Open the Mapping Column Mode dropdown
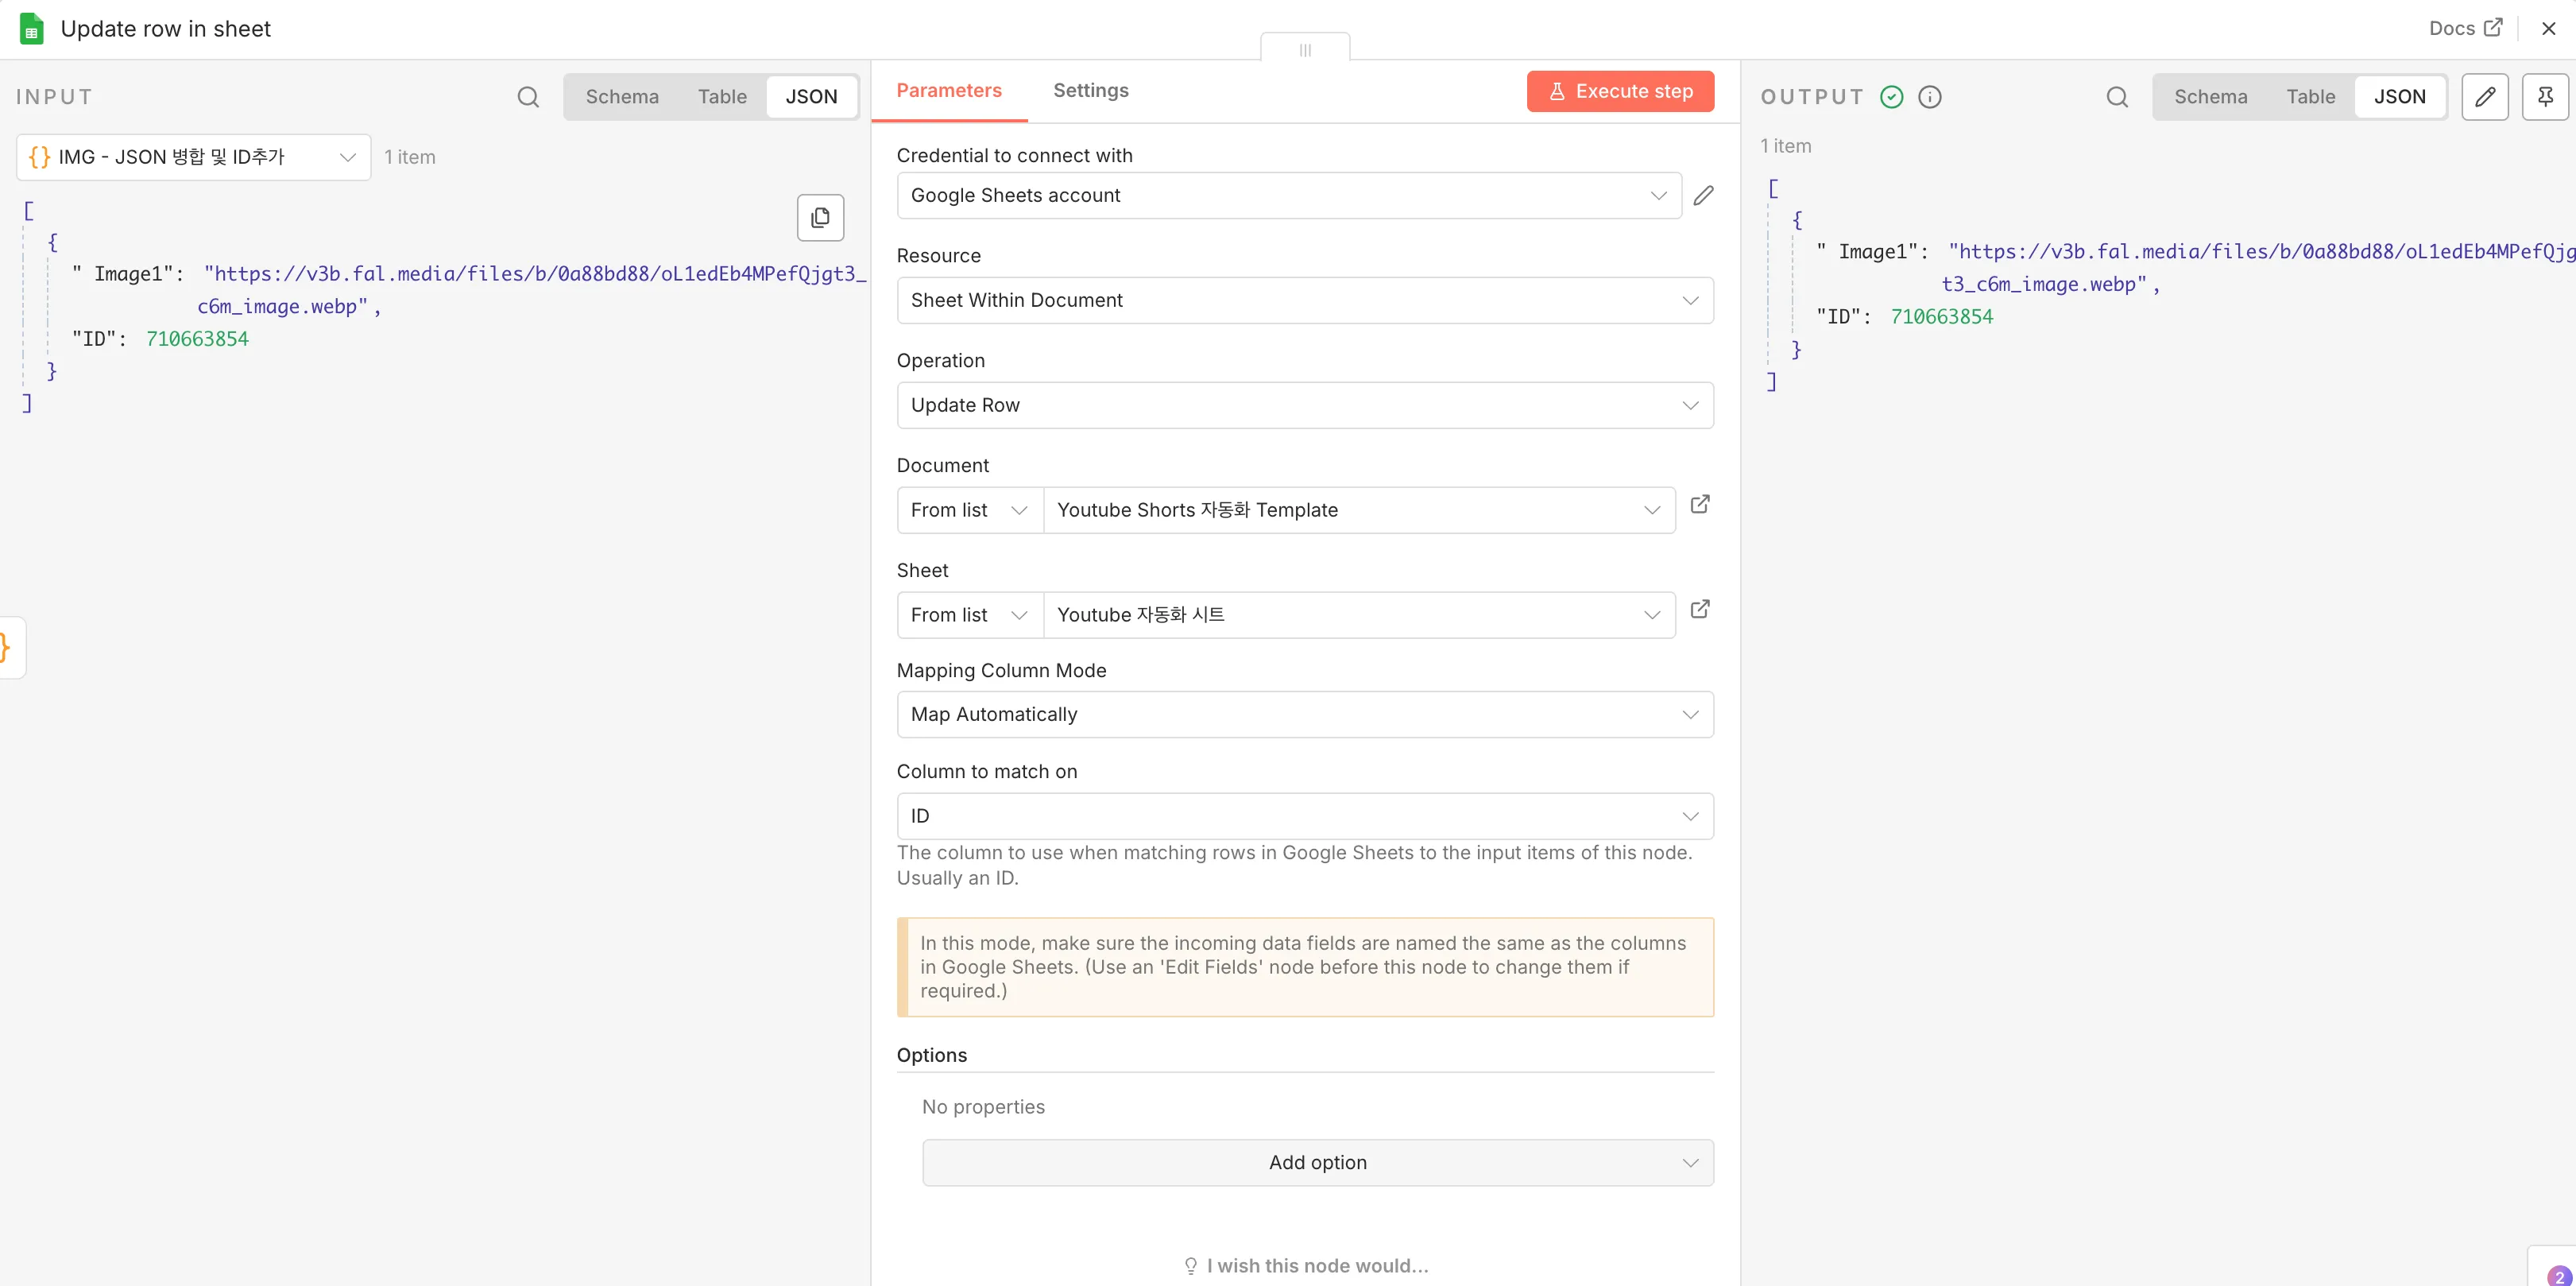The image size is (2576, 1286). (x=1304, y=714)
